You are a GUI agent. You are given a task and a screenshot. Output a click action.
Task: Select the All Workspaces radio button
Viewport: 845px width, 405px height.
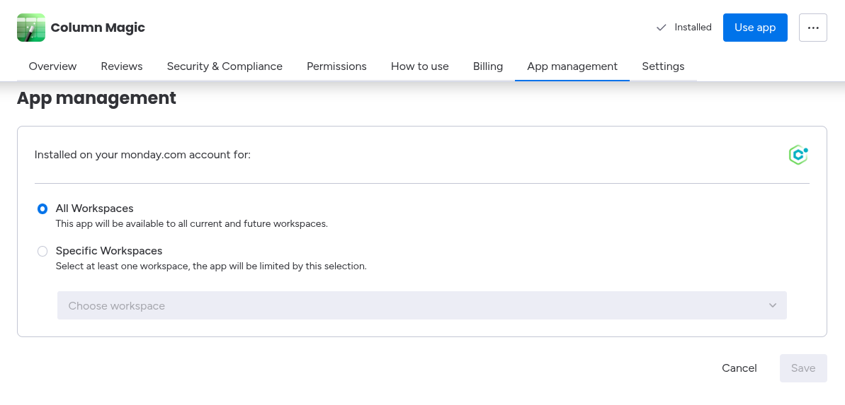tap(42, 209)
